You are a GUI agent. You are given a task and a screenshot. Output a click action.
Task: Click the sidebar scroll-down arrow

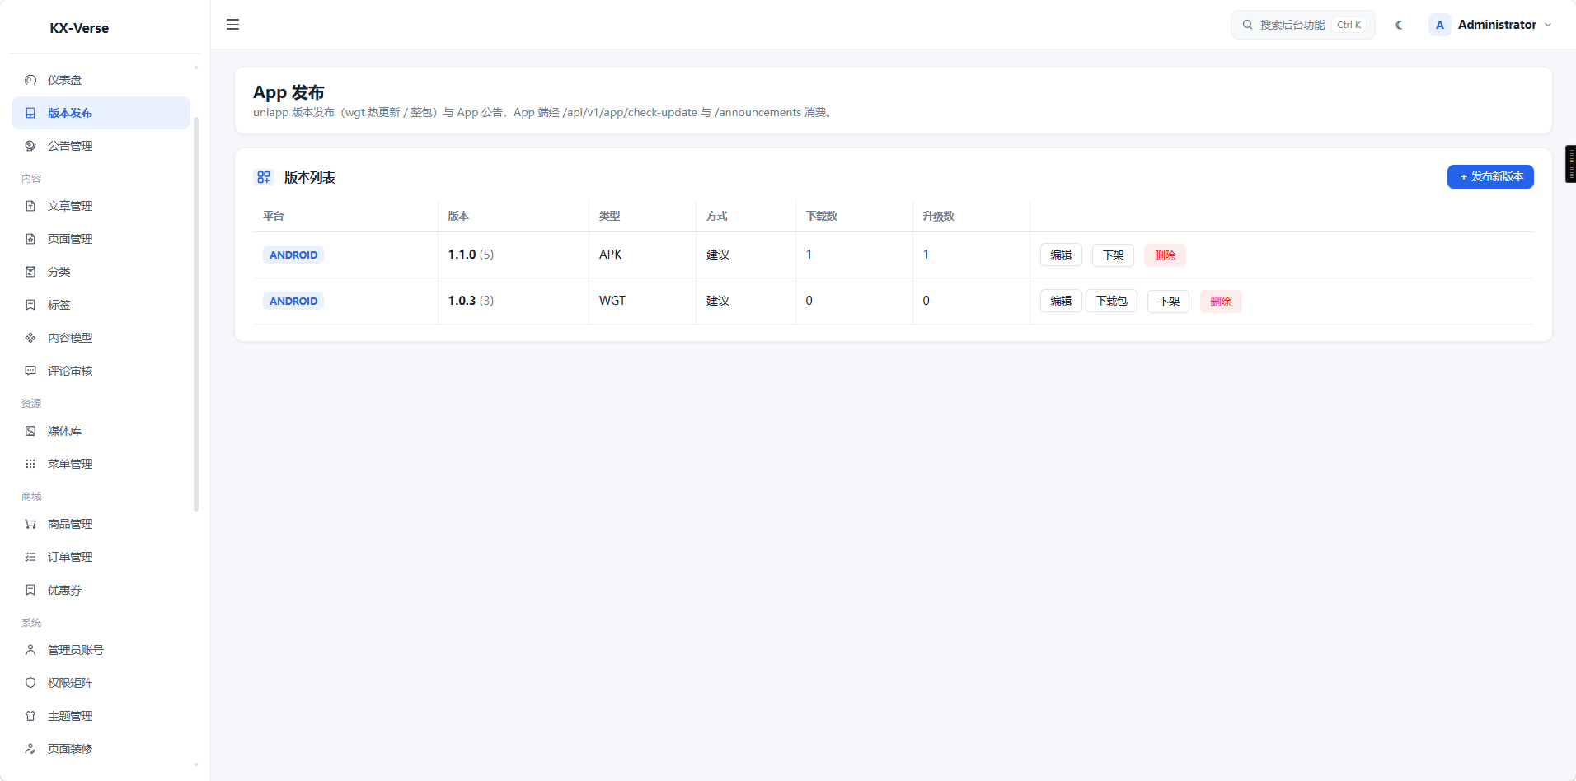pyautogui.click(x=196, y=765)
